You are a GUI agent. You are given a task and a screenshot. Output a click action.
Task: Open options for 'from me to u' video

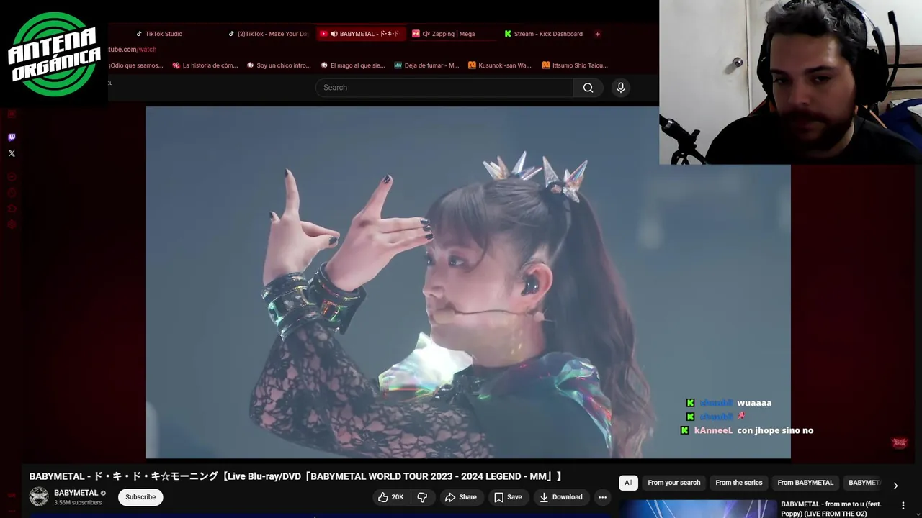click(903, 506)
